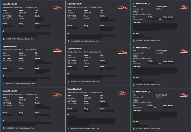Click the size value 9.5
Image resolution: width=191 pixels, height=132 pixels.
pyautogui.click(x=37, y=100)
